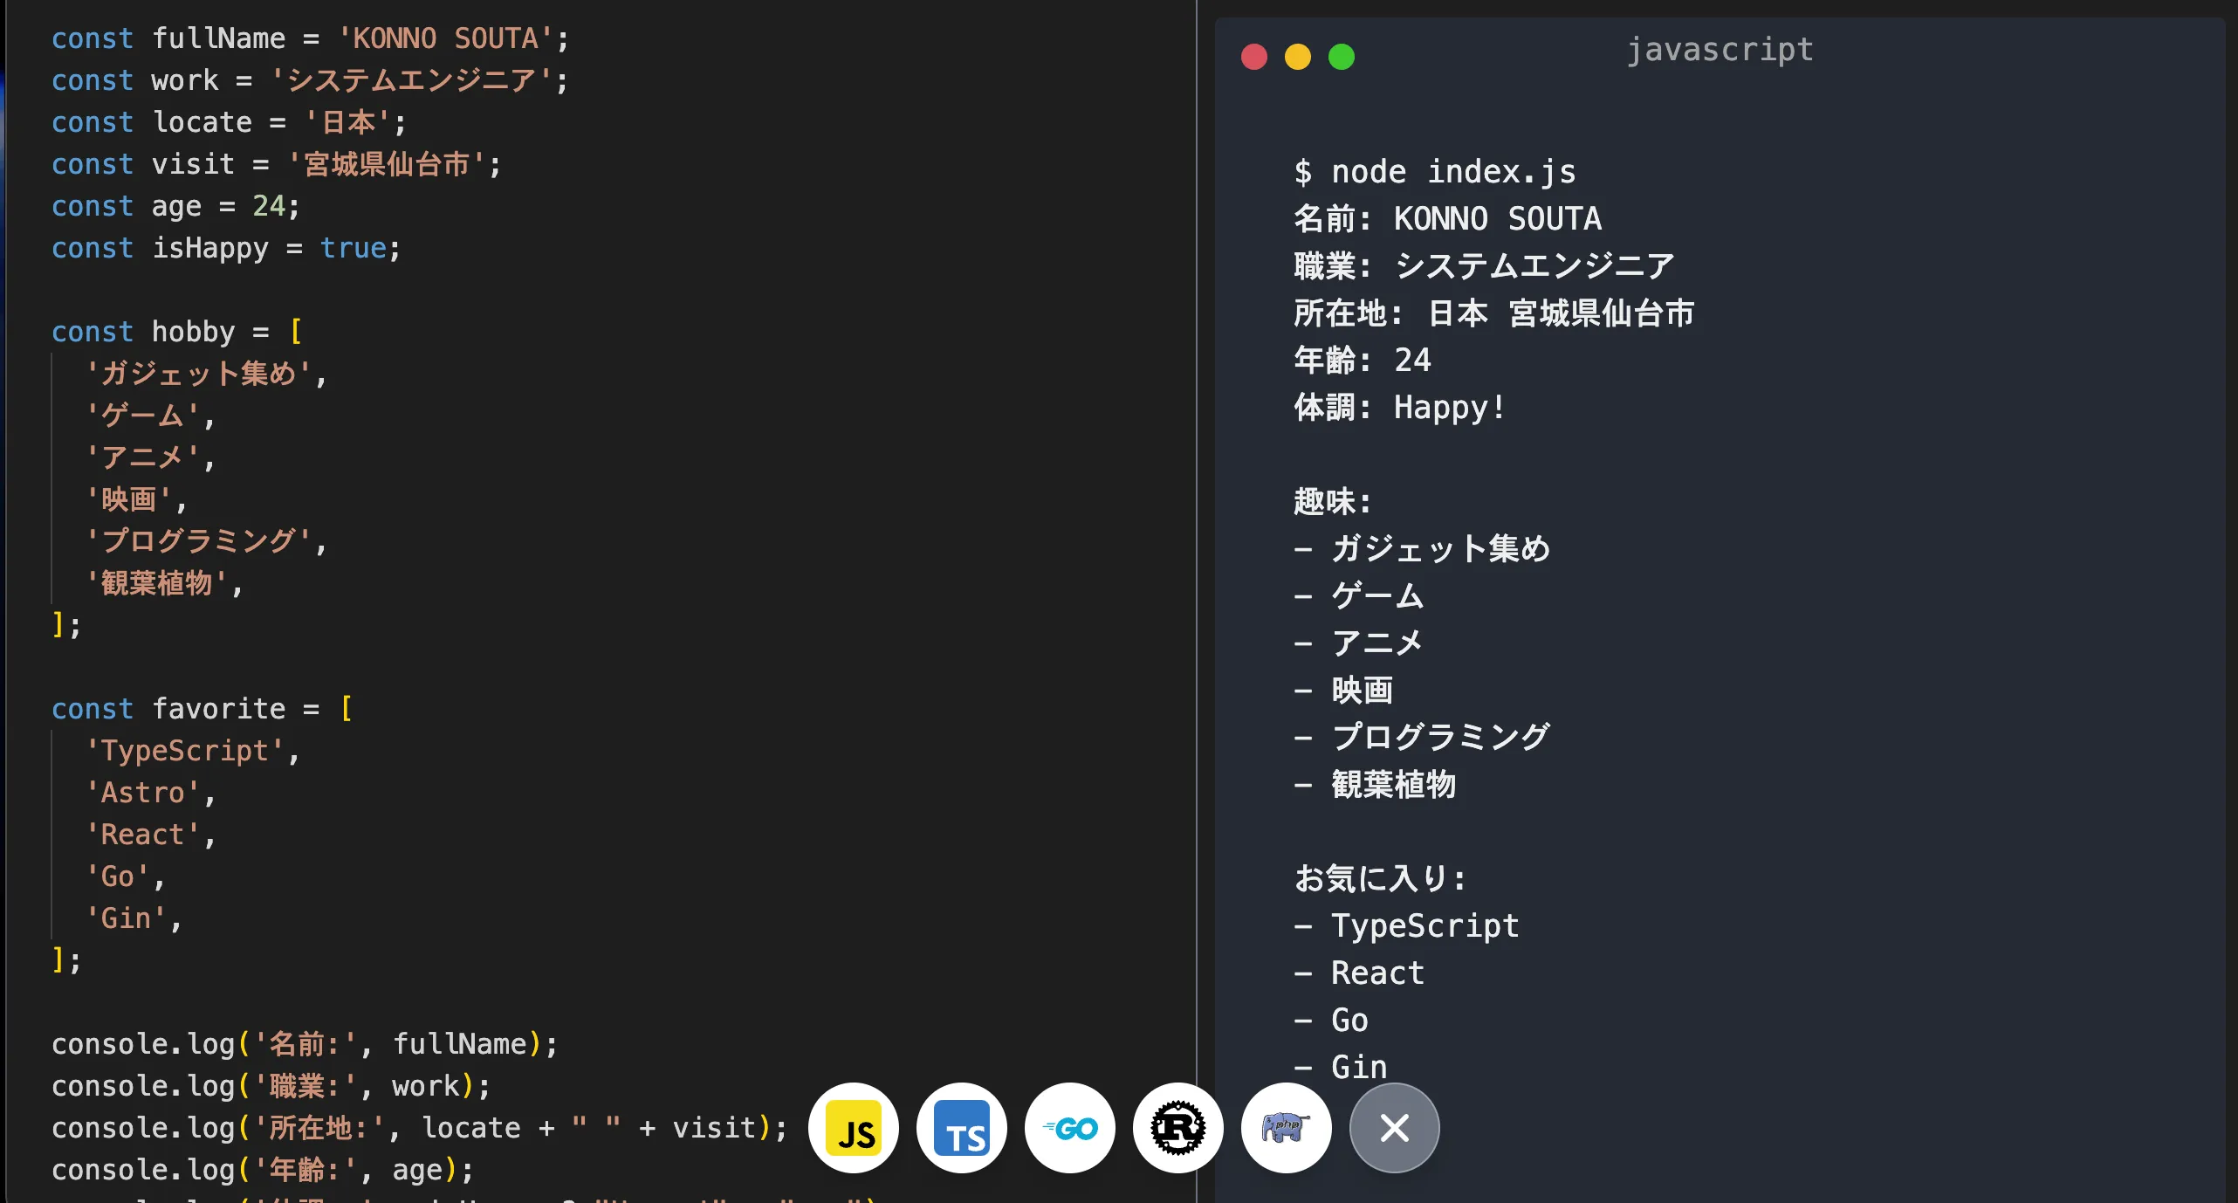Click the closing bracket of hobby array
The height and width of the screenshot is (1203, 2238).
pos(58,625)
